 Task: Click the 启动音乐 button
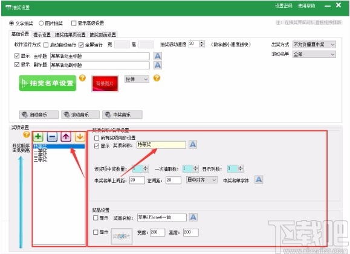click(39, 115)
